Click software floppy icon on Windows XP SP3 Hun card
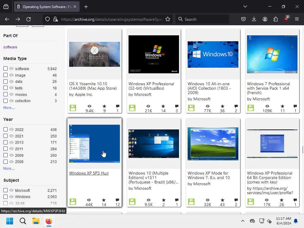The height and width of the screenshot is (228, 304). pos(73,202)
